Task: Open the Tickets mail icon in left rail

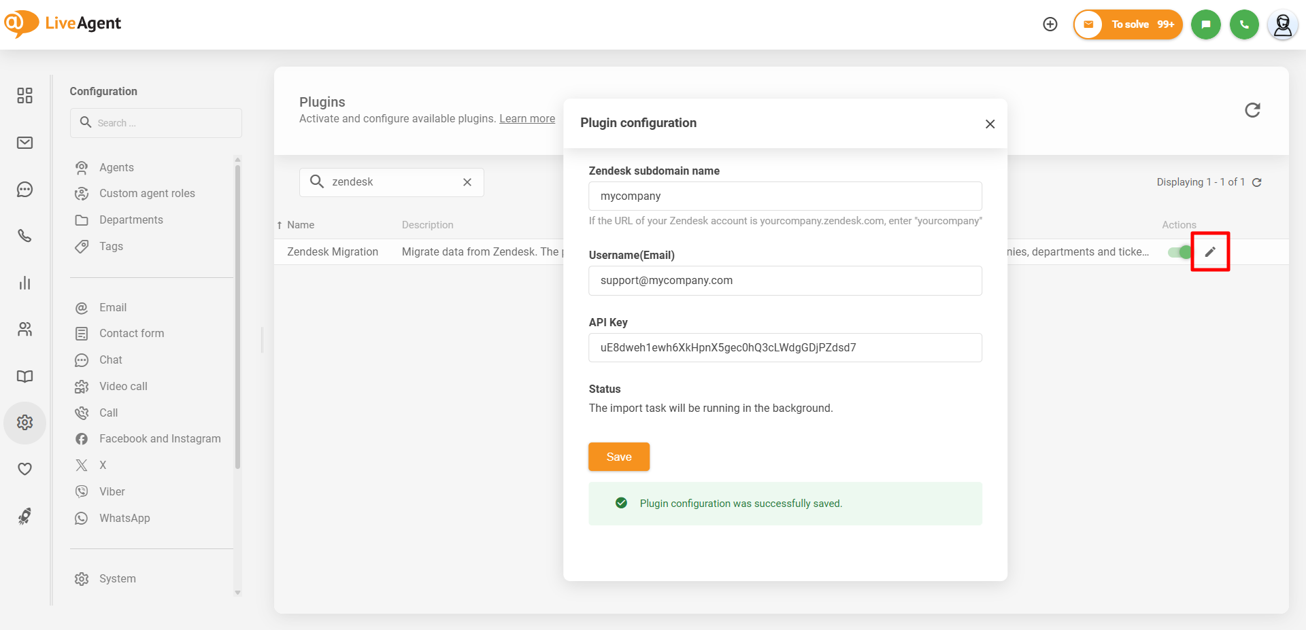Action: pyautogui.click(x=25, y=143)
